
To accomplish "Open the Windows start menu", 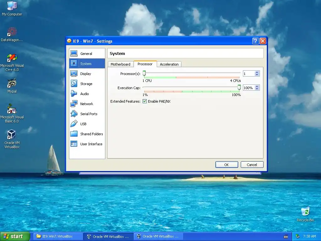I will point(15,237).
